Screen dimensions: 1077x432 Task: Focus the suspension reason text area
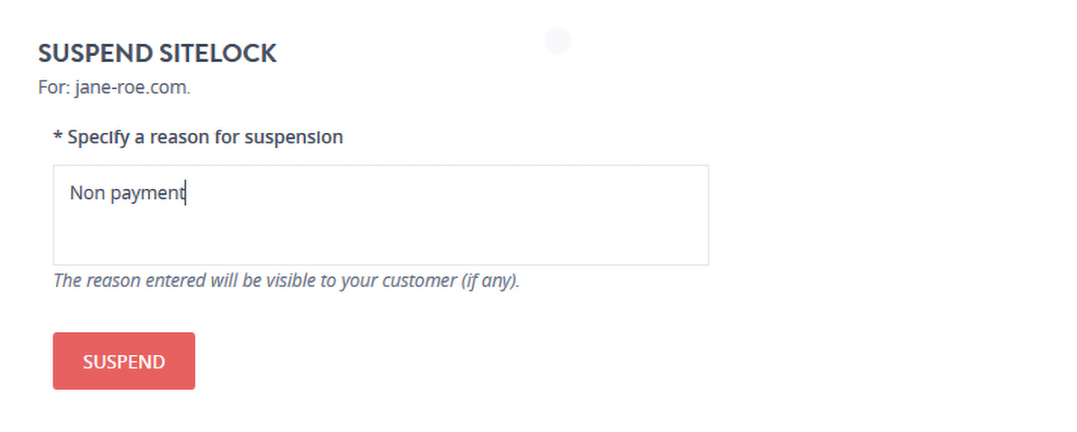tap(380, 215)
